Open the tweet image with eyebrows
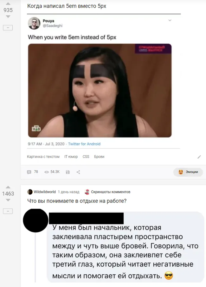The image size is (206, 287). (100, 90)
